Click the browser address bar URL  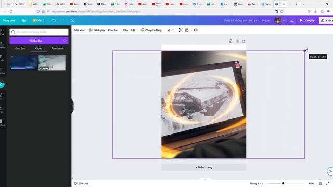(x=96, y=11)
